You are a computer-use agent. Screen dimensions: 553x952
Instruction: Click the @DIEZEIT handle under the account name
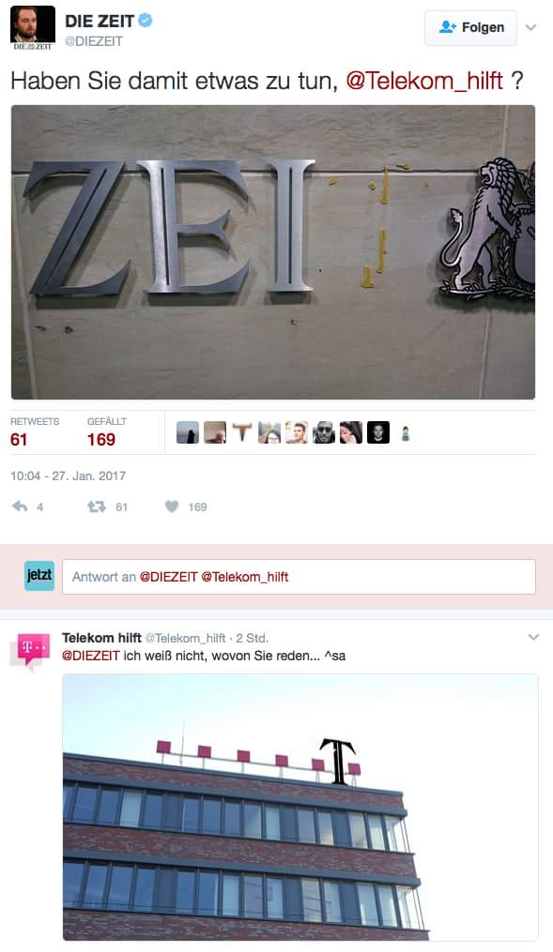pos(94,41)
